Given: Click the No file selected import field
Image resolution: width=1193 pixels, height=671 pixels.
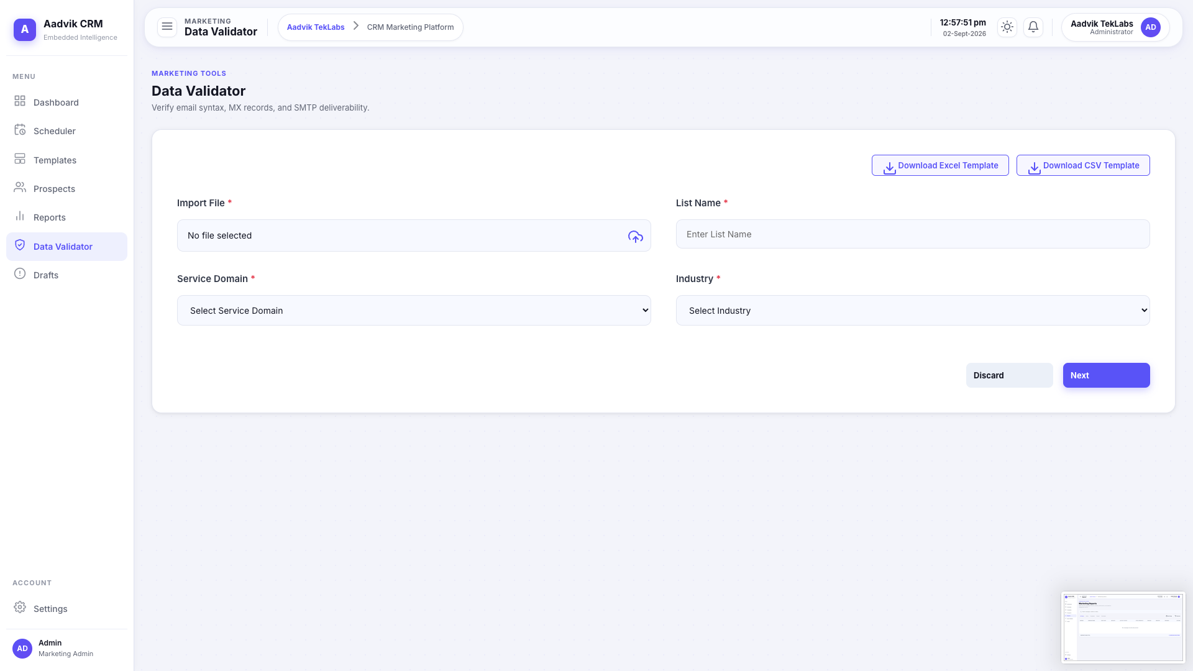Looking at the screenshot, I should coord(414,235).
